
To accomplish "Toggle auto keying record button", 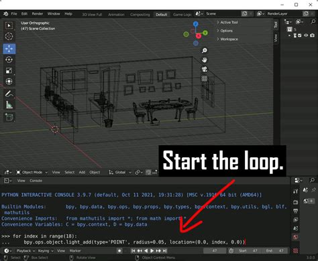I will click(x=119, y=251).
